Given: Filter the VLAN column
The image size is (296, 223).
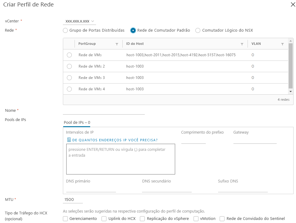Looking at the screenshot, I should [x=283, y=44].
